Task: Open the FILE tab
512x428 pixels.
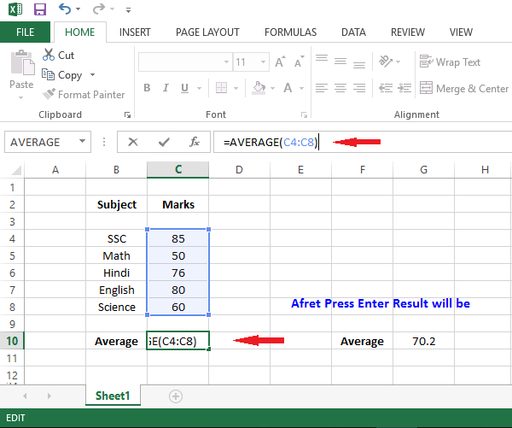Action: click(25, 32)
